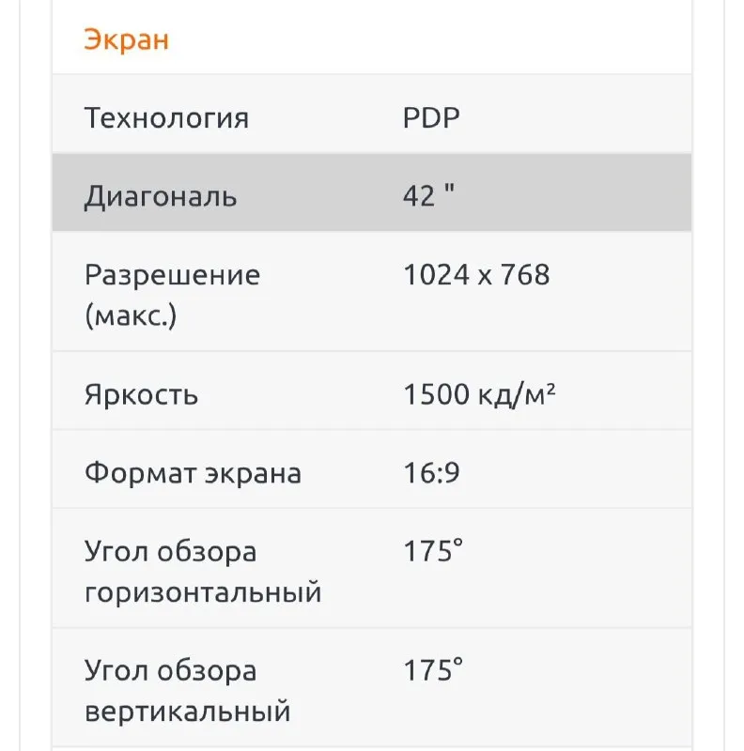This screenshot has width=744, height=751.
Task: Click the word макс. in resolution label
Action: click(131, 316)
